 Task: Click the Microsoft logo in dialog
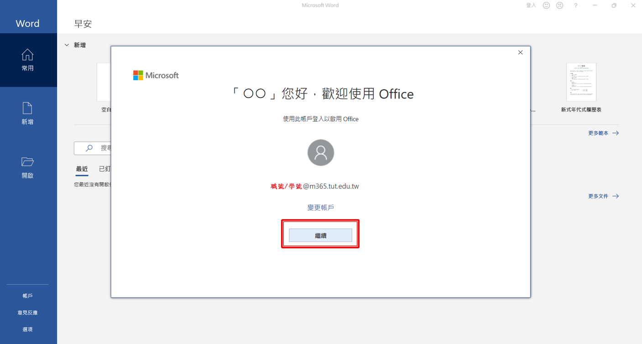pyautogui.click(x=156, y=75)
